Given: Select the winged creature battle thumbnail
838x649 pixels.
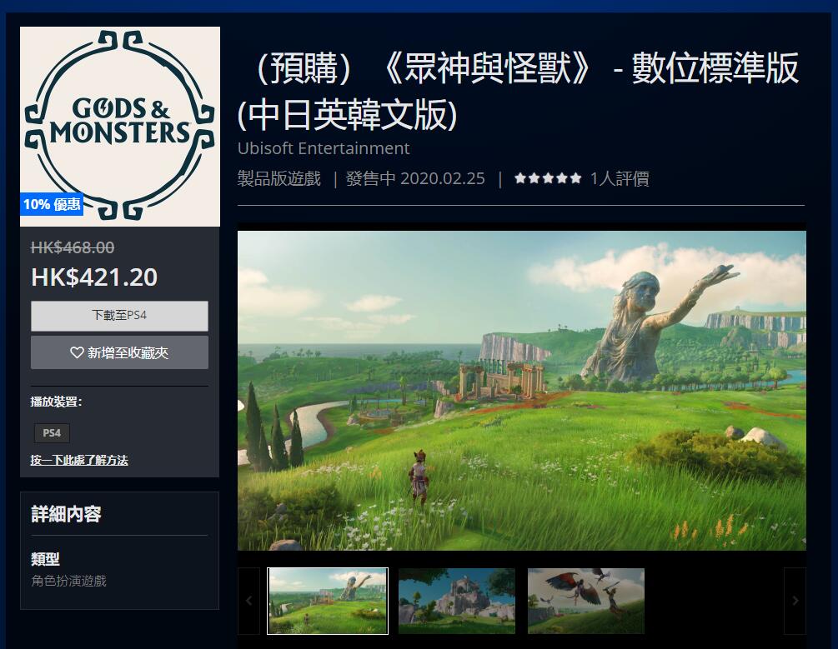Looking at the screenshot, I should 586,601.
